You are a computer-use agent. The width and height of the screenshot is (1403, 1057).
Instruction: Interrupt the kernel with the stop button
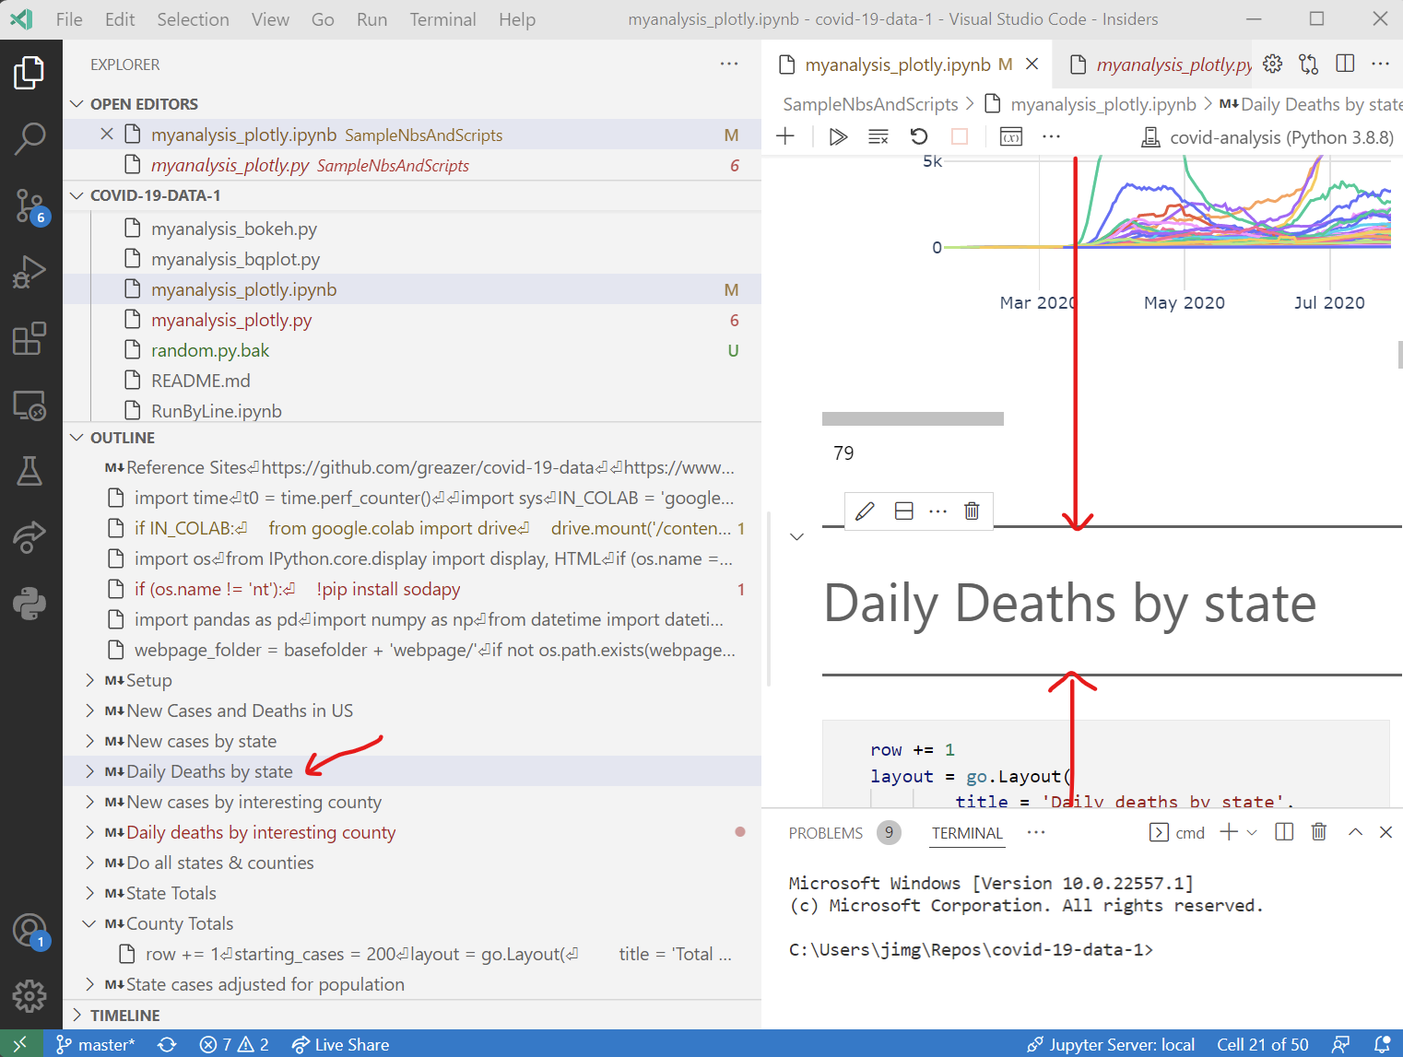click(x=960, y=137)
